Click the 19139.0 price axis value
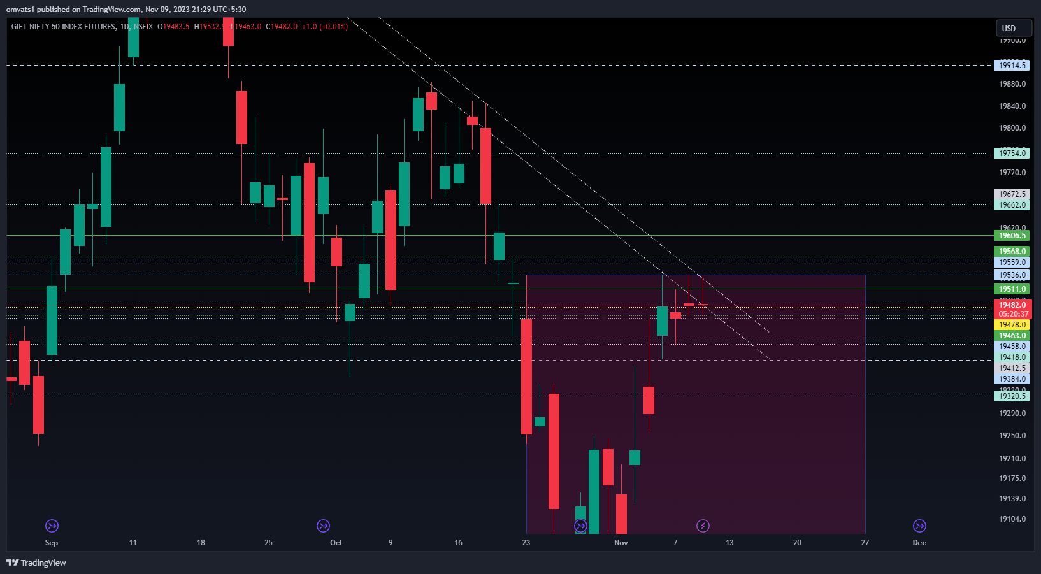The height and width of the screenshot is (574, 1041). pos(1012,499)
